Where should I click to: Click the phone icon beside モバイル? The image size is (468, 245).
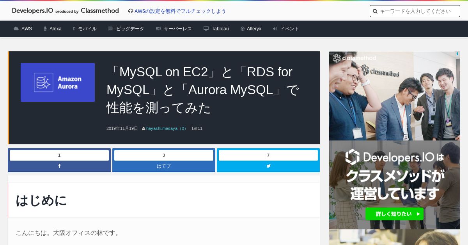pos(74,29)
